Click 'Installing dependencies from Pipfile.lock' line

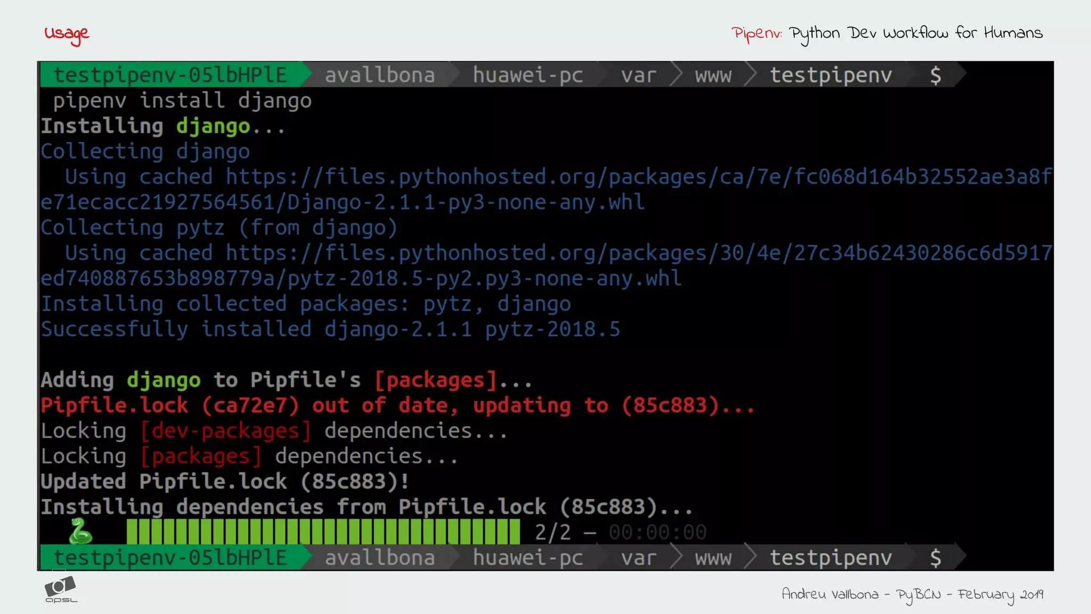pyautogui.click(x=367, y=507)
